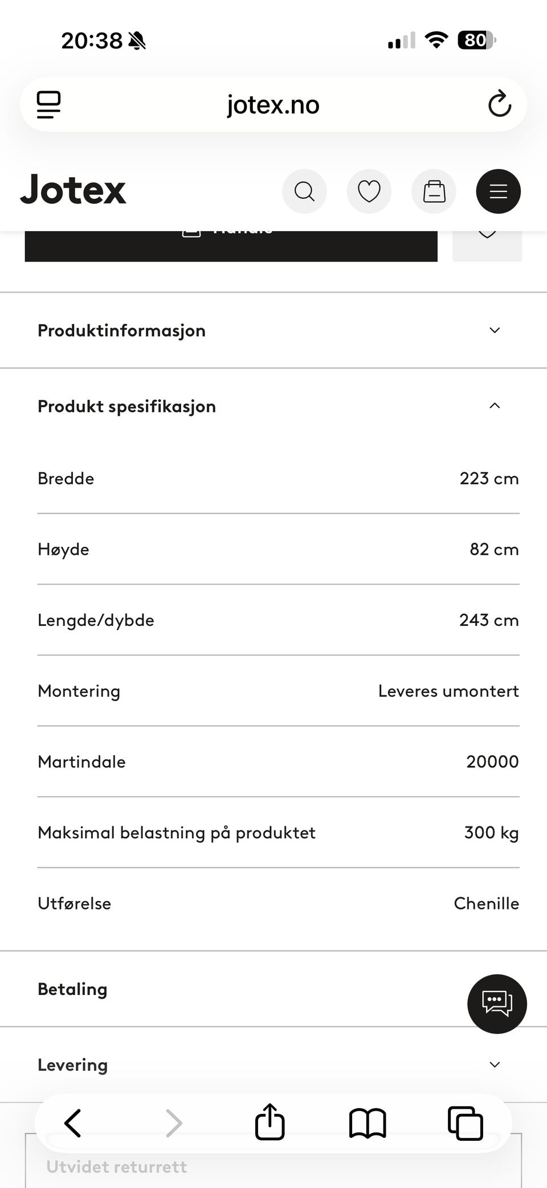
Task: Click the Jotex logo
Action: 73,190
